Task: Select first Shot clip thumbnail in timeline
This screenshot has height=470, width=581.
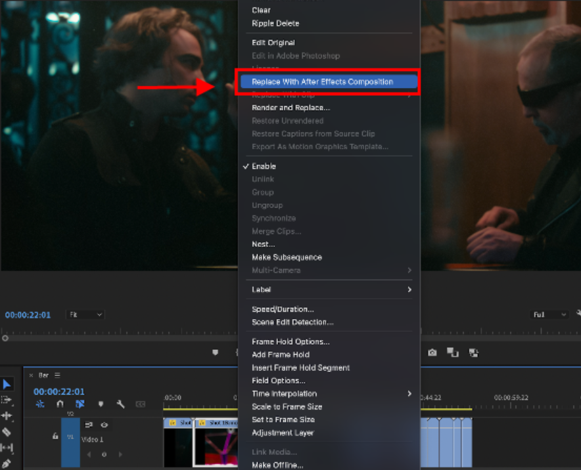Action: click(178, 442)
